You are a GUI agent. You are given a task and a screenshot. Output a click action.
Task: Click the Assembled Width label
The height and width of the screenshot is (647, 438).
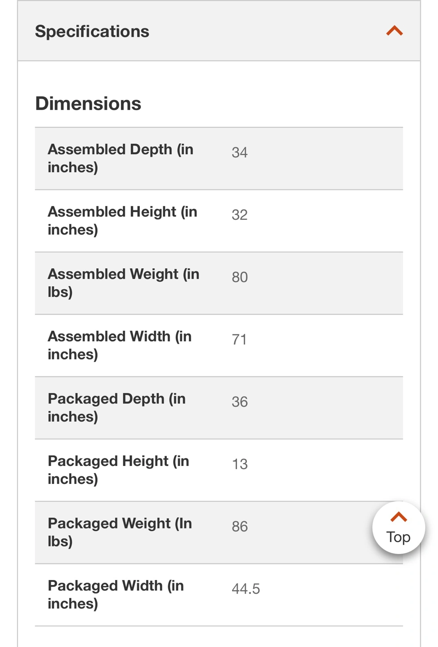coord(120,345)
